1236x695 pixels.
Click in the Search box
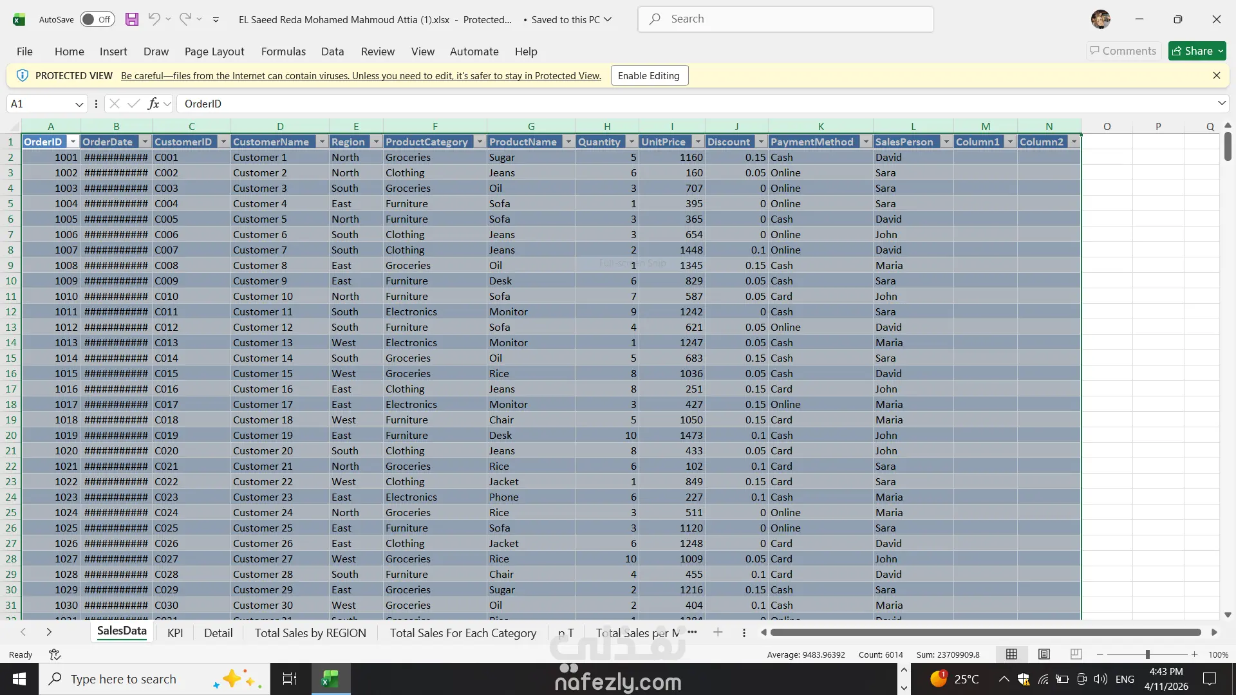click(x=785, y=19)
